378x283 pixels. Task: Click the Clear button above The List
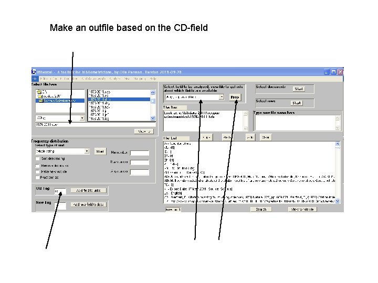pos(266,137)
